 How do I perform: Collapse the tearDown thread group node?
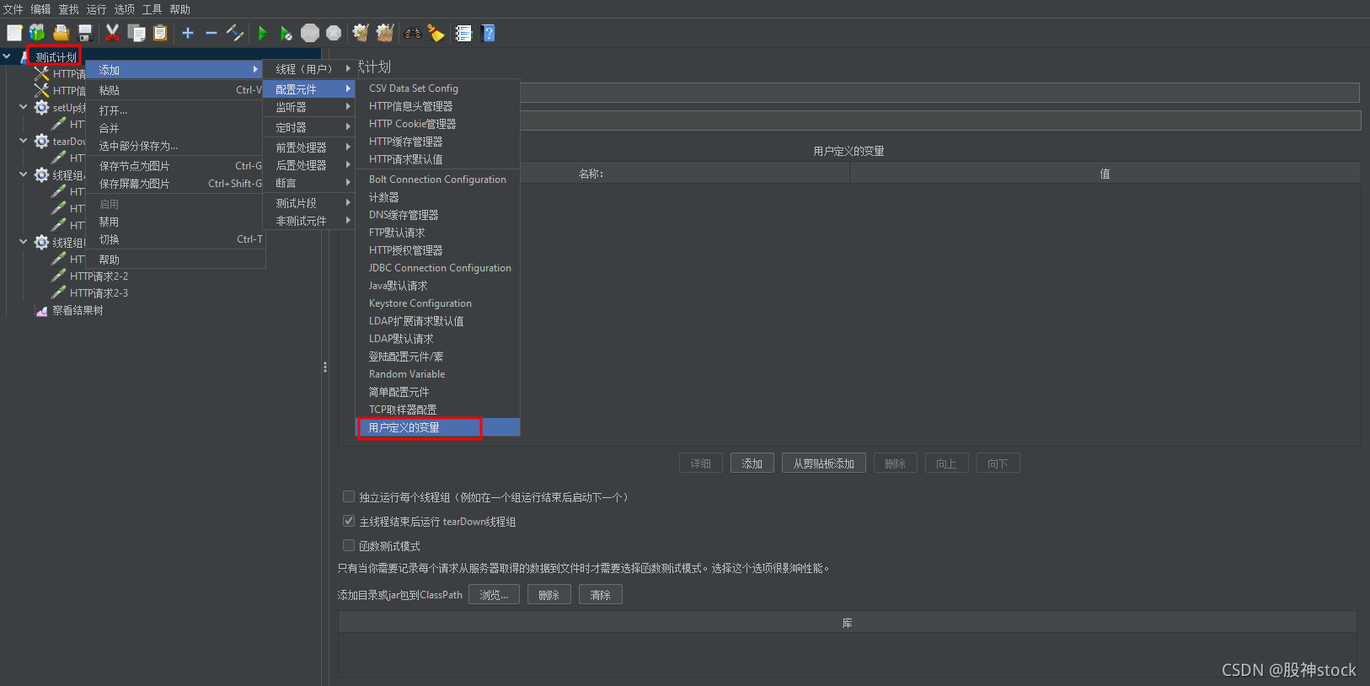pyautogui.click(x=24, y=141)
